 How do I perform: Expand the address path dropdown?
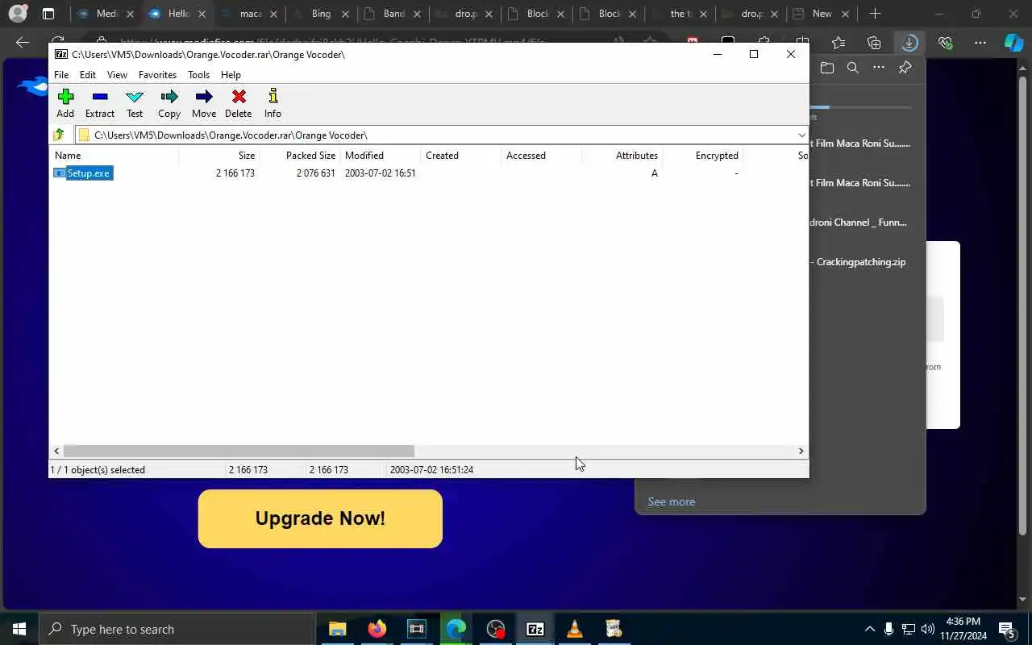pyautogui.click(x=801, y=135)
